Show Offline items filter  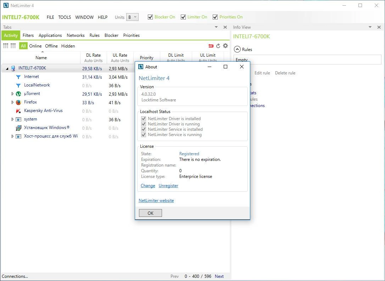51,46
